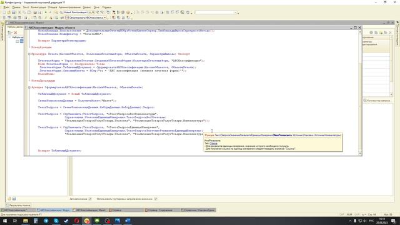This screenshot has height=225, width=400.
Task: Click the Print toolbar icon
Action: click(x=35, y=12)
